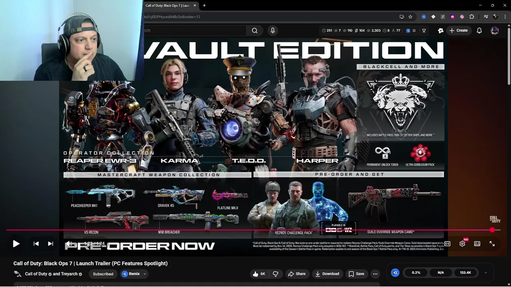Click the compass extension icon
Viewport: 511px width, 287px height.
462,17
